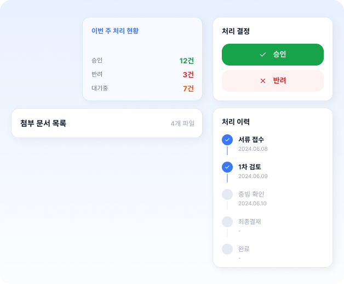Viewport: 344px width, 284px height.
Task: Click the 완료 pending step circle
Action: pyautogui.click(x=227, y=249)
